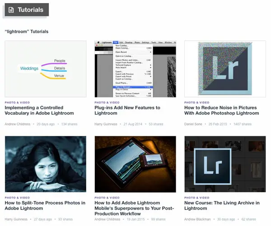
Task: Click the '30 days ago' date text
Action: [x=226, y=219]
